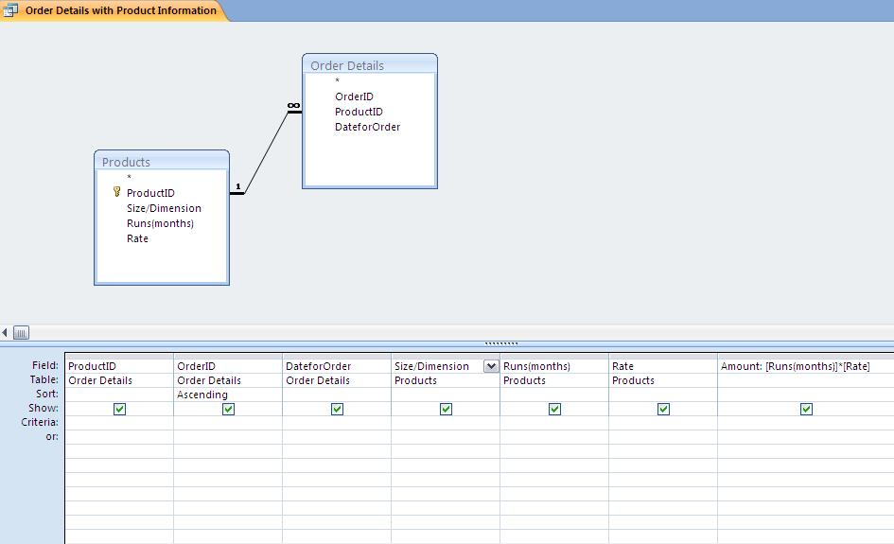894x544 pixels.
Task: Select the asterisk in Order Details table
Action: pos(337,81)
